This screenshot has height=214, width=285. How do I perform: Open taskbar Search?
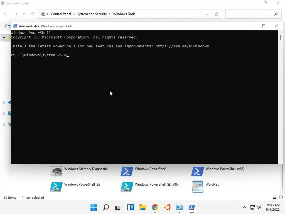106,207
